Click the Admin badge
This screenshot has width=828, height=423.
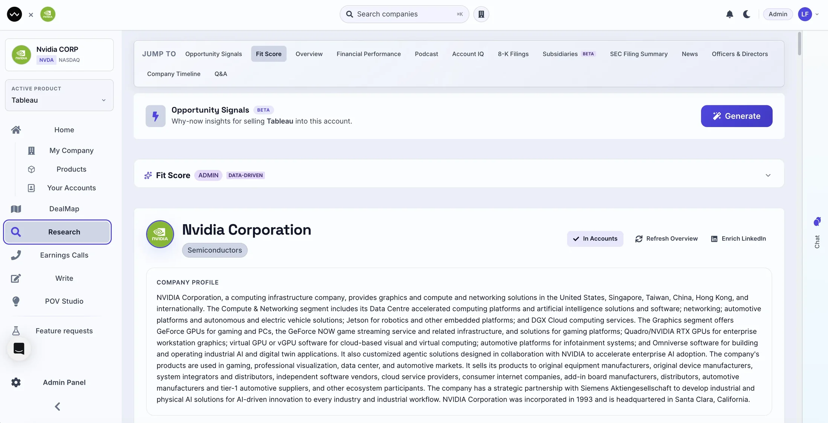[778, 14]
